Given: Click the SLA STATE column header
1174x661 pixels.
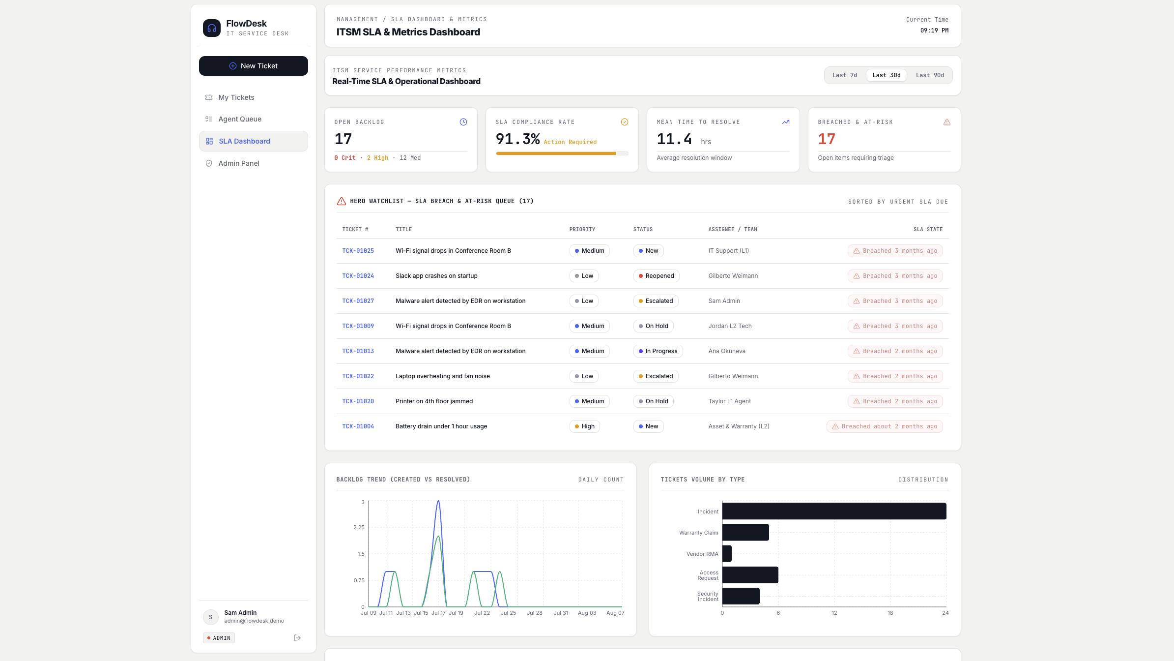Looking at the screenshot, I should (928, 230).
